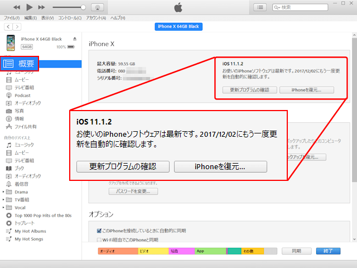This screenshot has width=357, height=268.
Task: Click the 最大容量: 59.55 GB text
Action: pyautogui.click(x=116, y=64)
